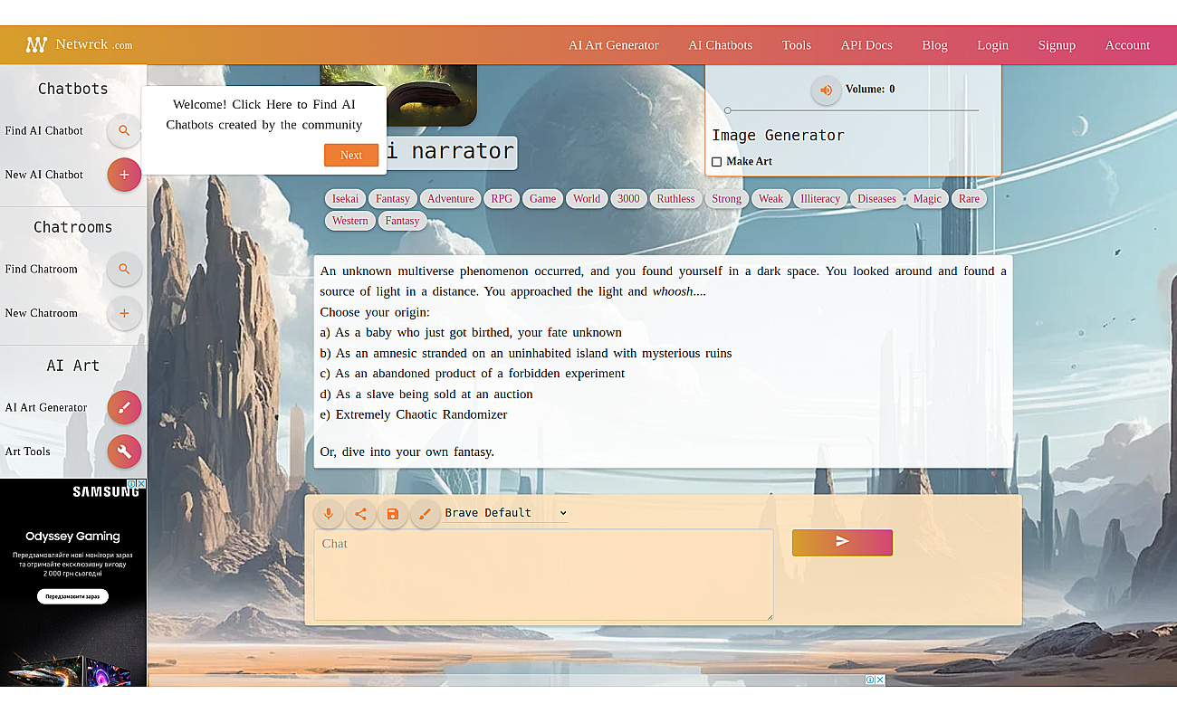Screen dimensions: 1177x713
Task: Open Art Tools wrench icon
Action: [124, 452]
